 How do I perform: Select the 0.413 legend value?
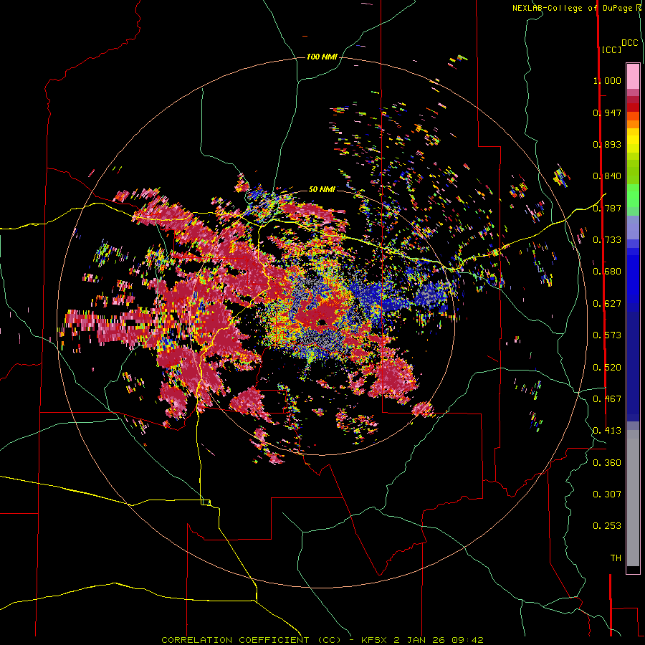[x=607, y=431]
